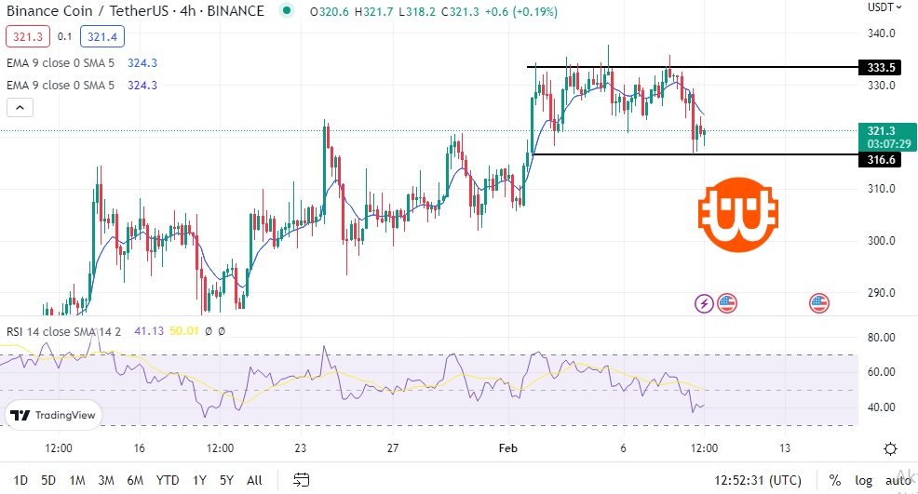918x494 pixels.
Task: Click the Feb label on time axis
Action: coord(507,448)
